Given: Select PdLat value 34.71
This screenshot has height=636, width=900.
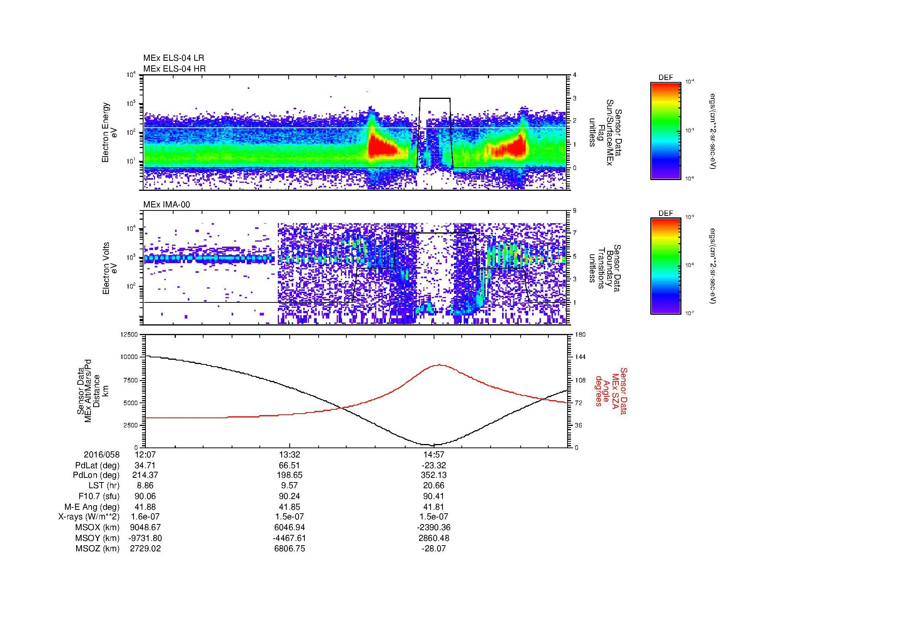Looking at the screenshot, I should (x=145, y=466).
